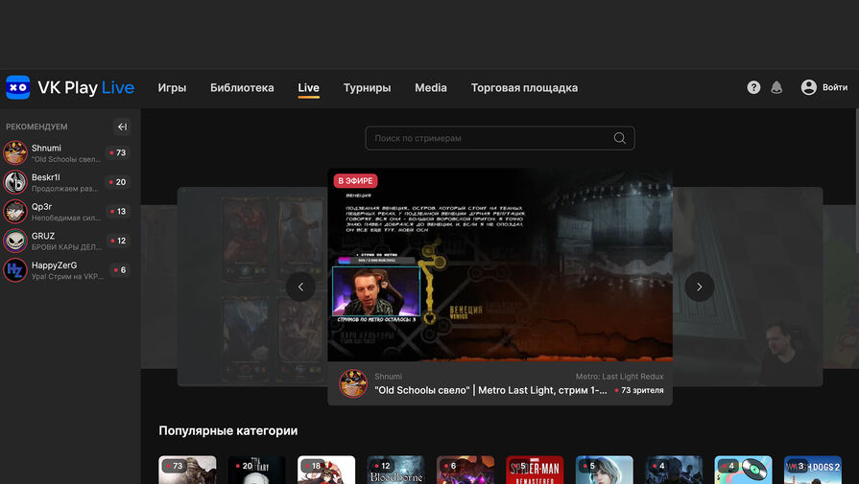Click HappyZerG name in sidebar
The width and height of the screenshot is (859, 484).
[55, 265]
